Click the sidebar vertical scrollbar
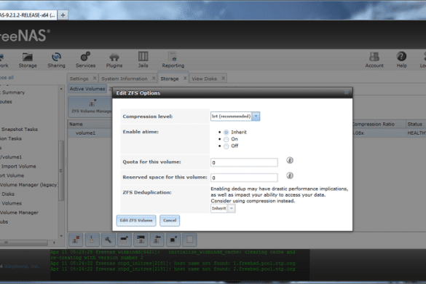 tap(61, 170)
